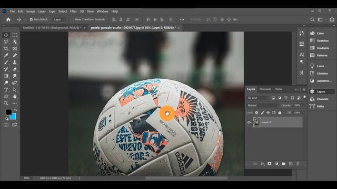Select the Eraser tool
This screenshot has width=337, height=189.
15,69
